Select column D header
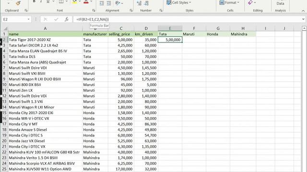Viewport: 307px width, 172px height. click(x=146, y=29)
